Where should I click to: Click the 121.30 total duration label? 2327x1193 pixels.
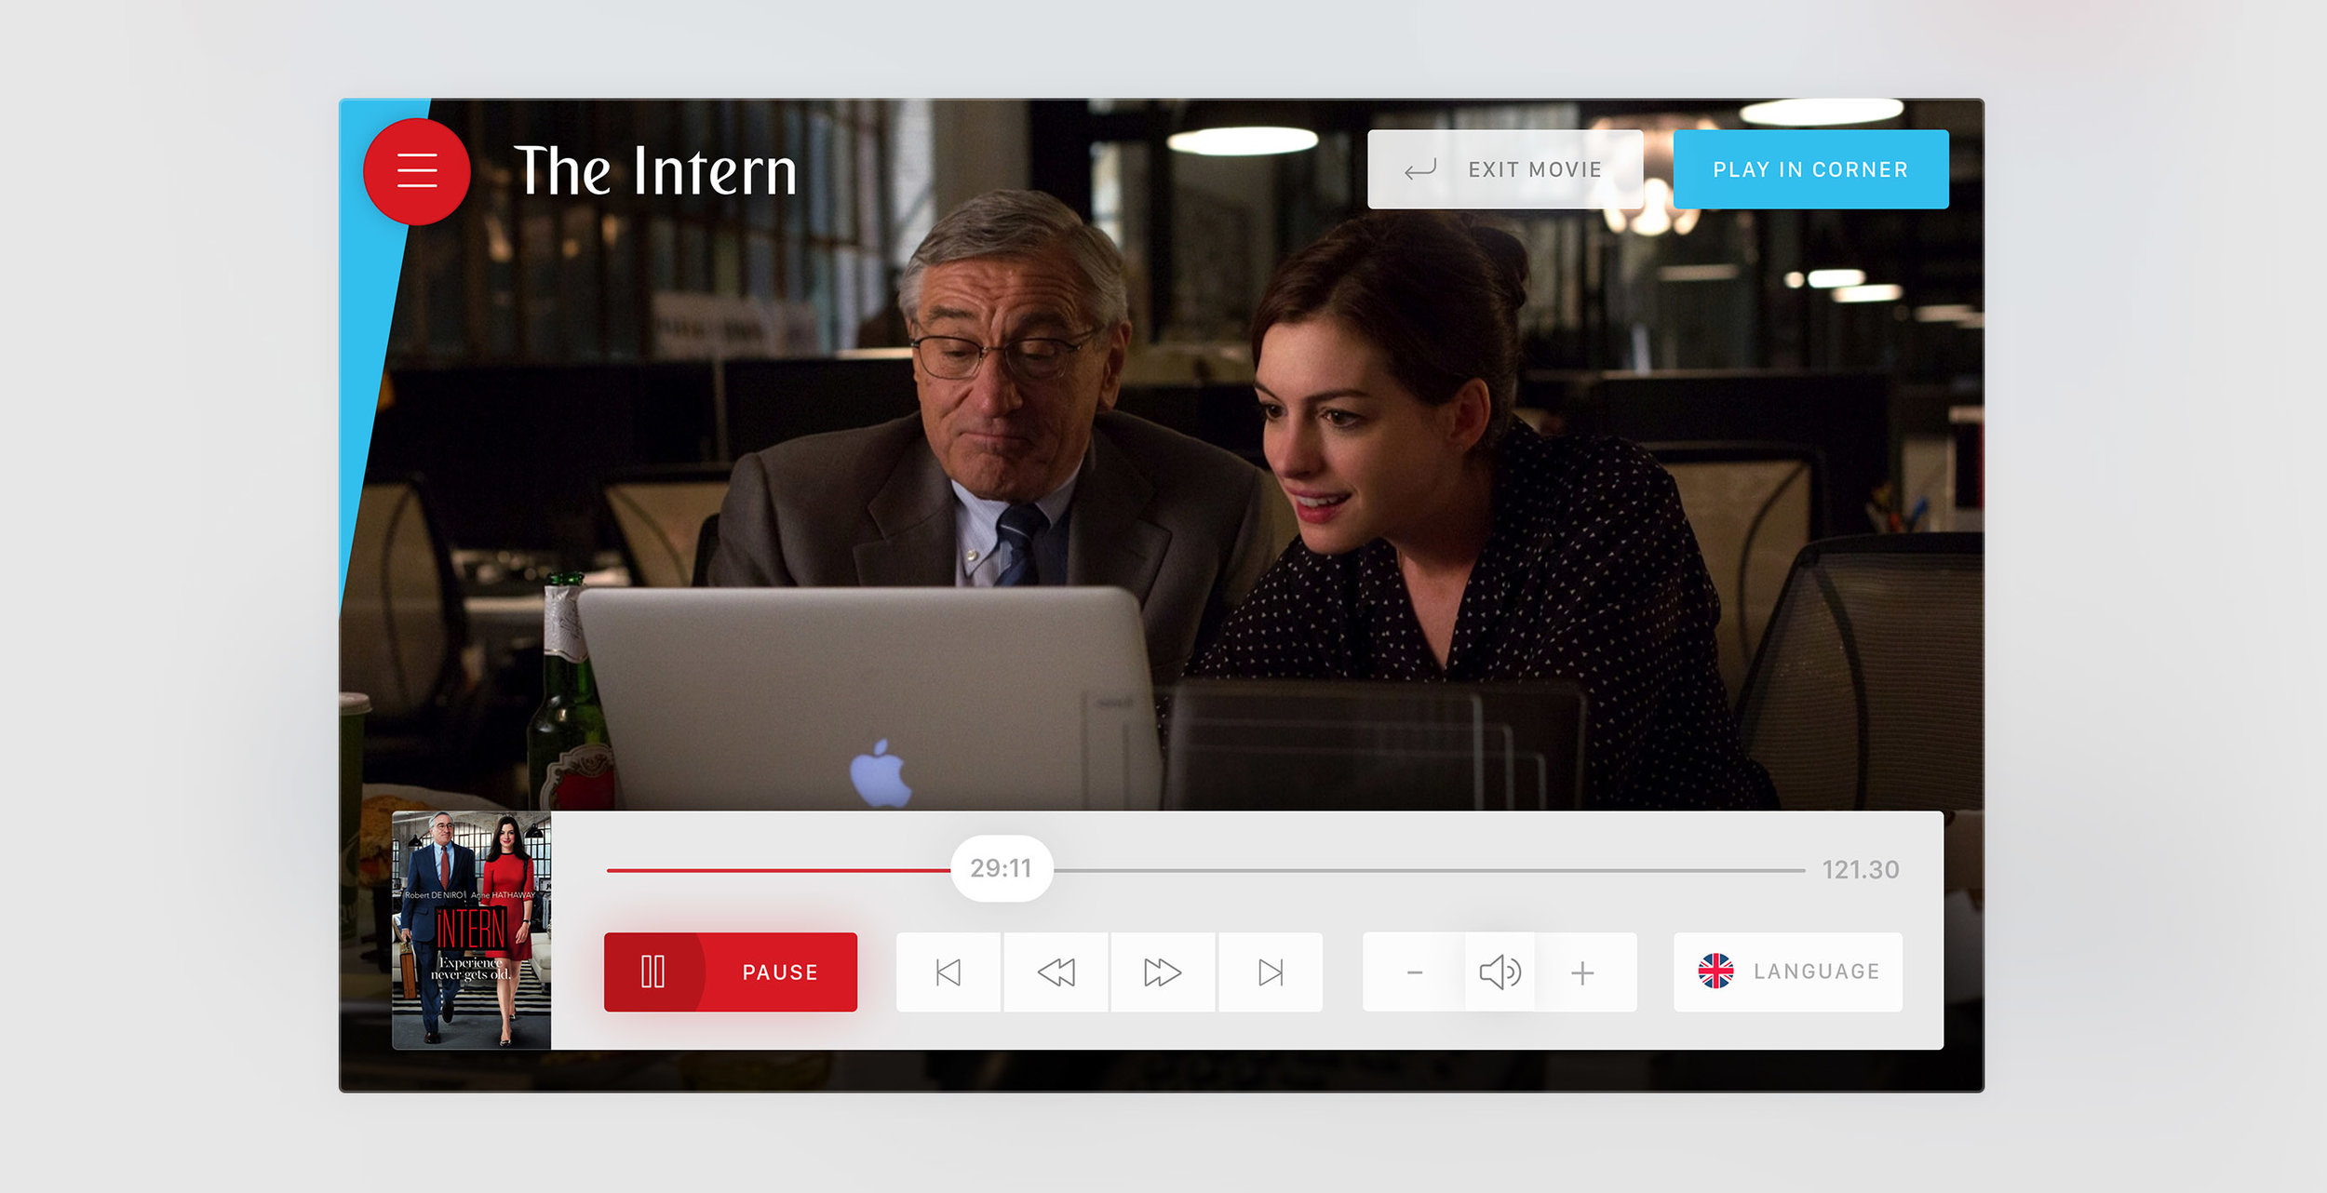tap(1860, 870)
